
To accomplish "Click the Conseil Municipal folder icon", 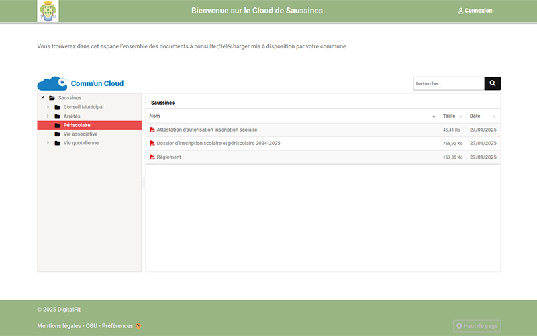I will pos(57,107).
